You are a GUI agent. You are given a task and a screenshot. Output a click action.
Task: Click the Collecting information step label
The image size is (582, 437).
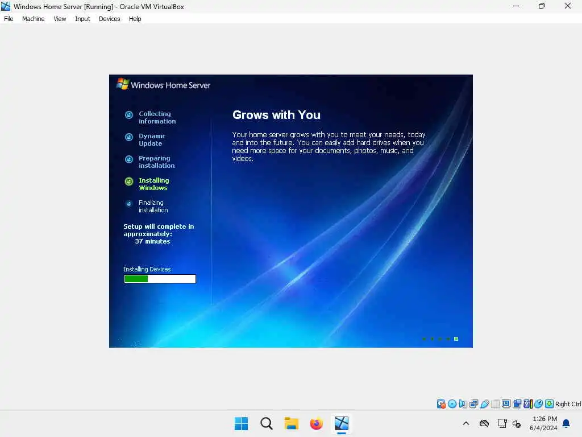click(157, 117)
